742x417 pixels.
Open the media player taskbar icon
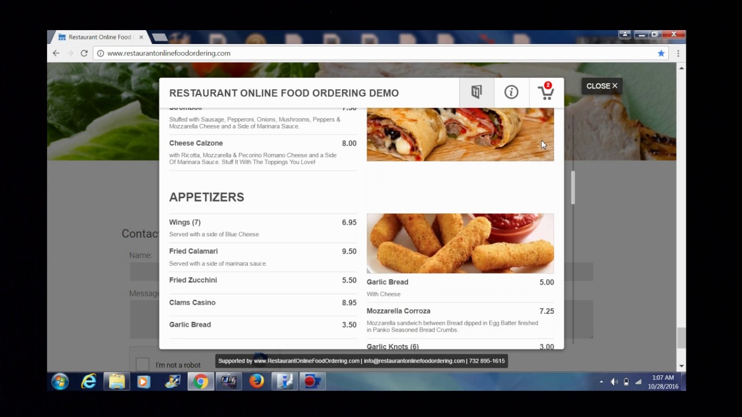point(144,382)
